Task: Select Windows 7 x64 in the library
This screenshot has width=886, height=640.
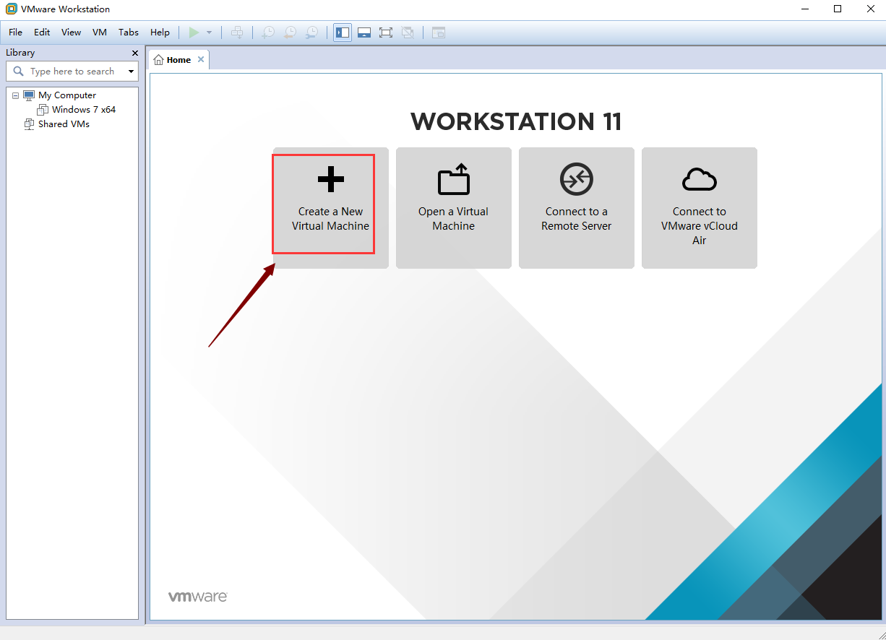Action: point(83,110)
